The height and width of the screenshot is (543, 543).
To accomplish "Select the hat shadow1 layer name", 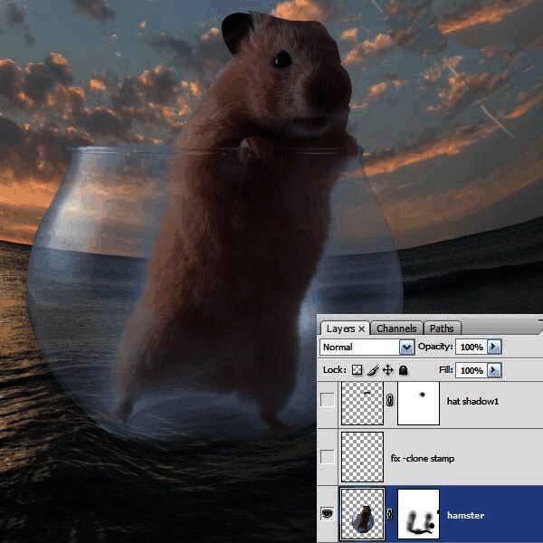I will click(472, 399).
